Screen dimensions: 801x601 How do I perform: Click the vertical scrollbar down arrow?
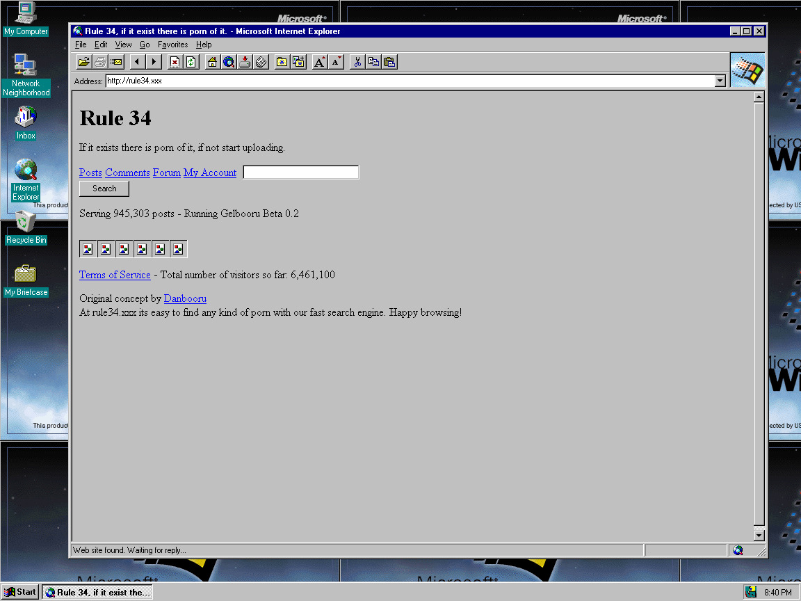(759, 536)
